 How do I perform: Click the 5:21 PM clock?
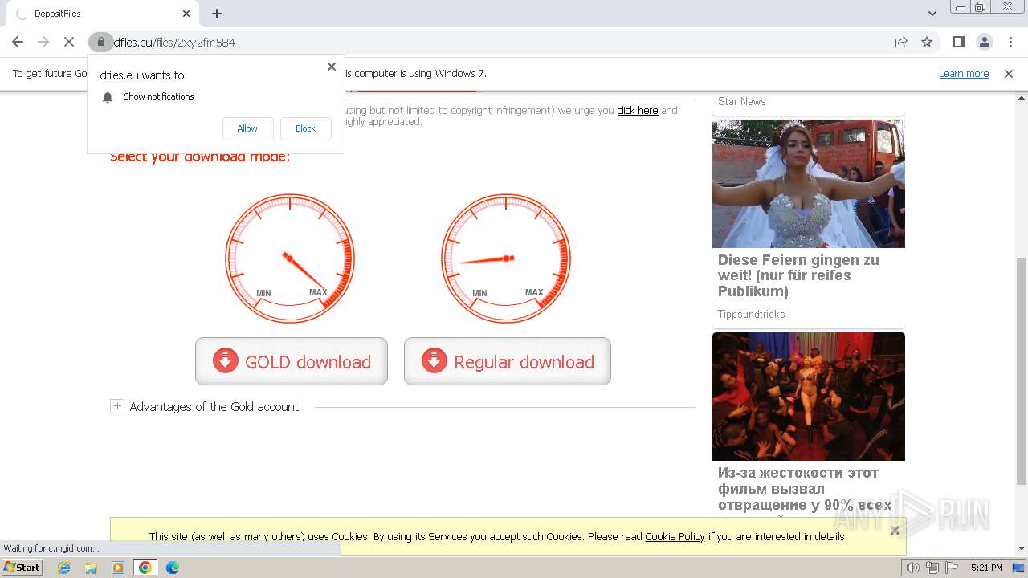987,568
